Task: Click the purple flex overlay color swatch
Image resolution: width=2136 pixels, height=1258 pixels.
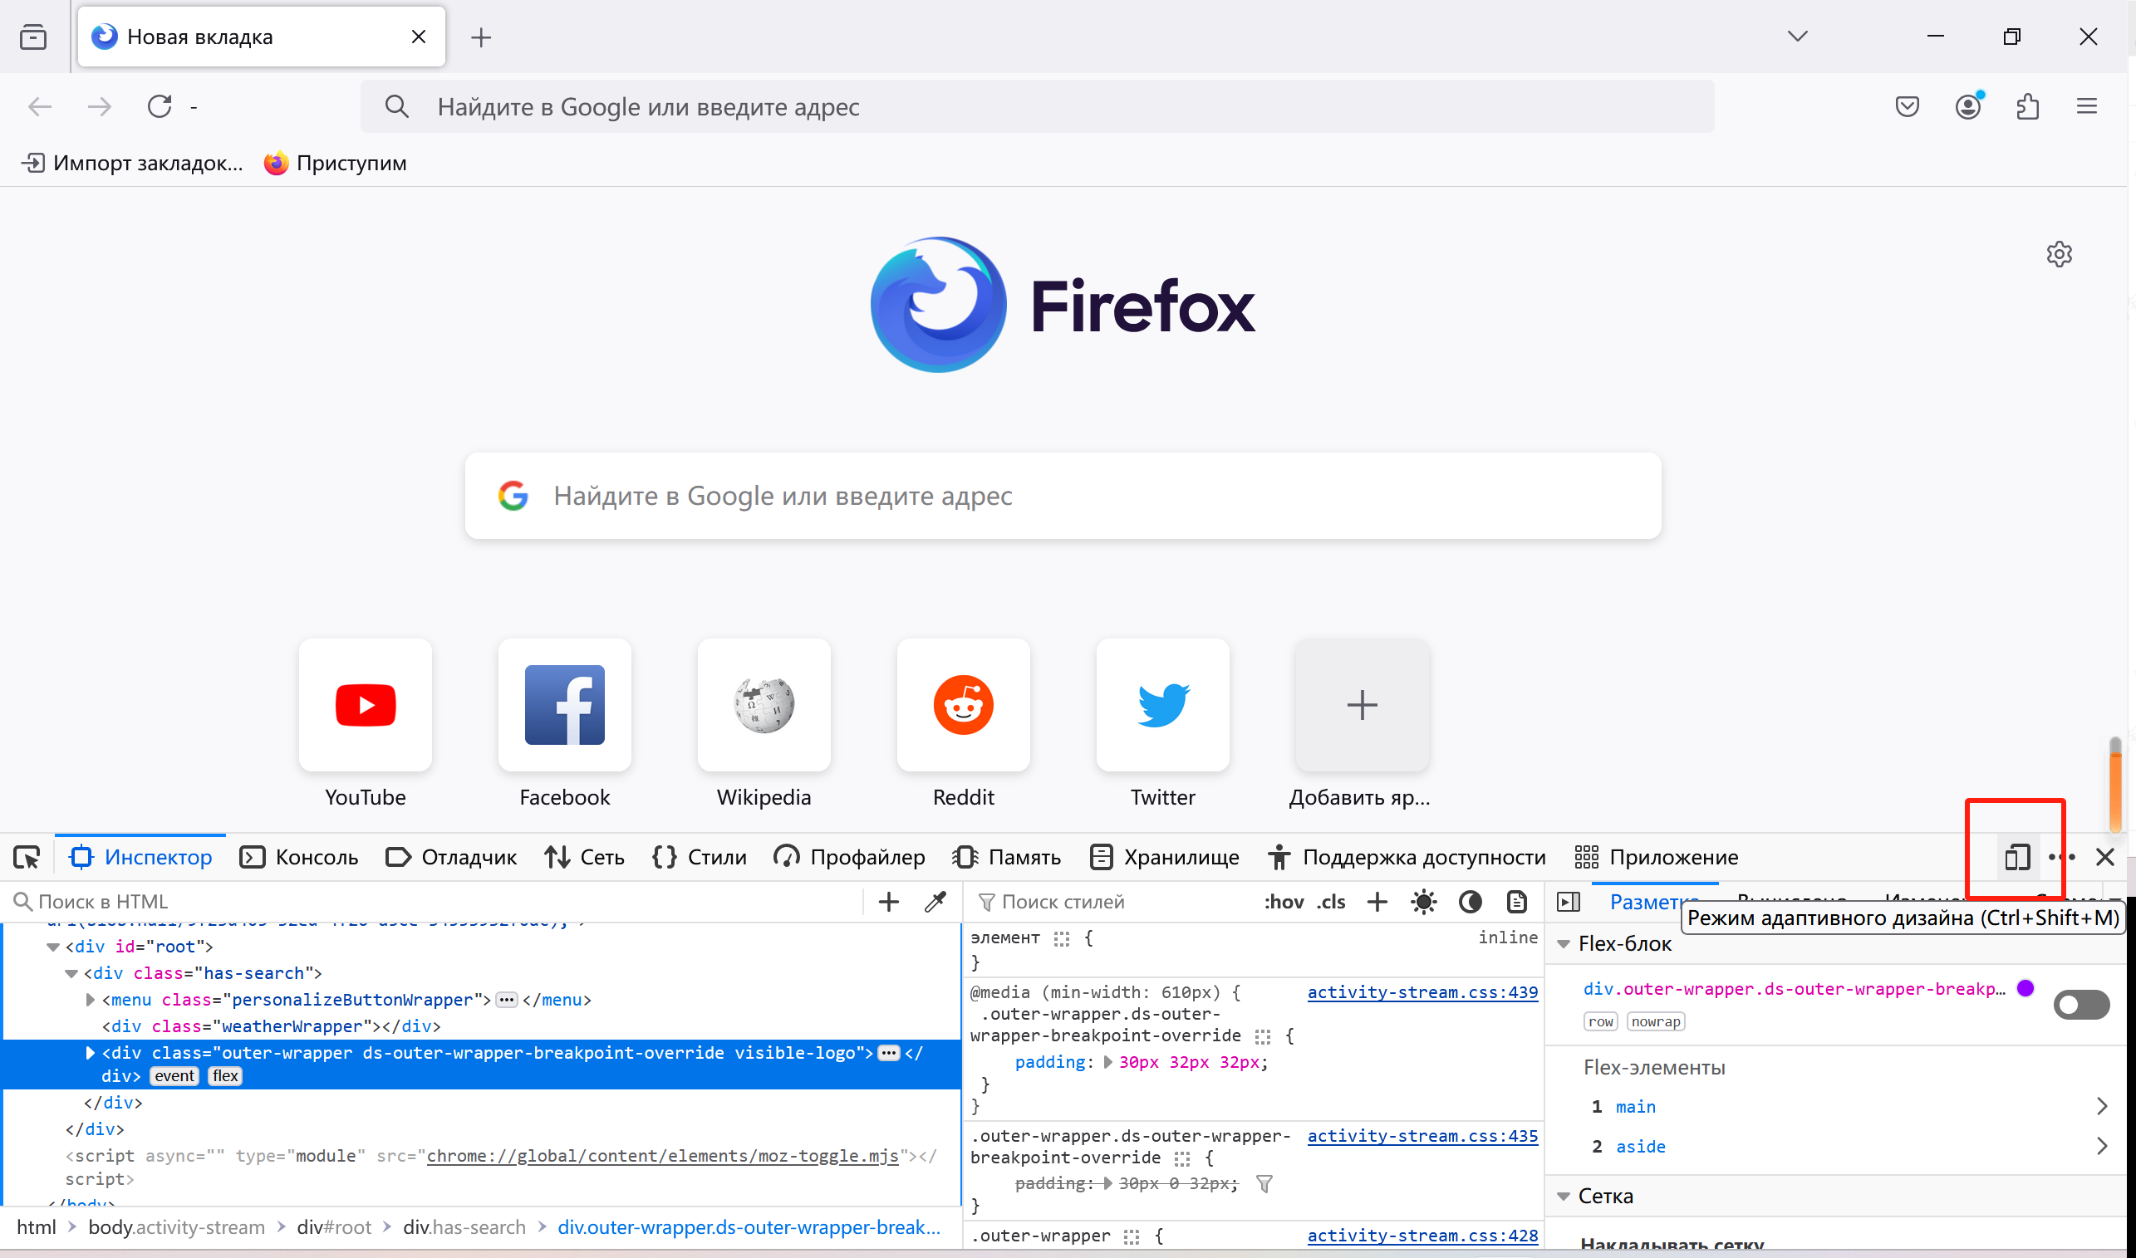Action: coord(2025,987)
